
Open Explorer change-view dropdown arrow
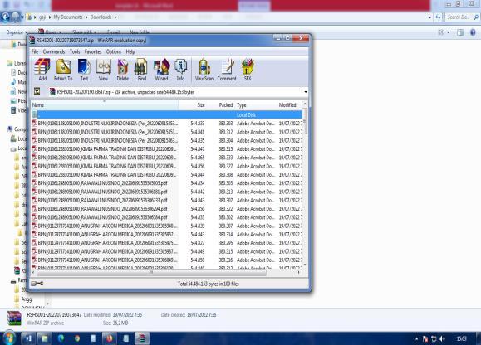[x=449, y=32]
